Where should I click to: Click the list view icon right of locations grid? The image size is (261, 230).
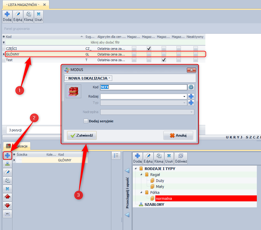click(116, 155)
